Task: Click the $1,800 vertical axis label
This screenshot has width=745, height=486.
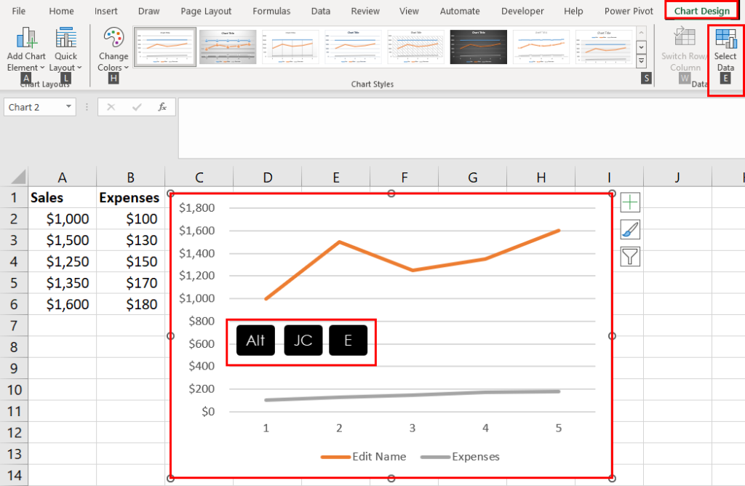Action: point(196,207)
